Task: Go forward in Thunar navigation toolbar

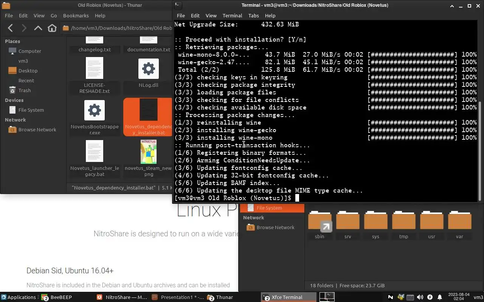Action: [24, 28]
